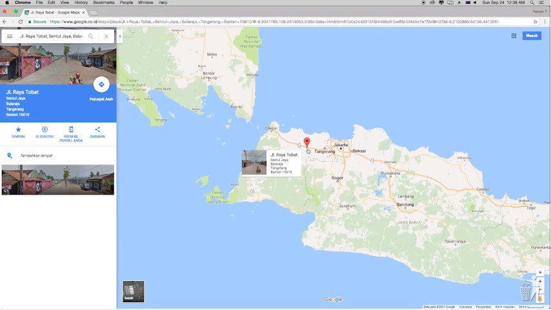Collapse the side panel with the arrow tab

tap(120, 36)
